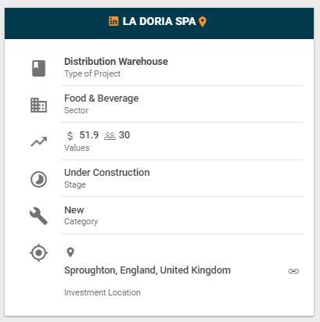Click the crosshair target icon for Investment Location
This screenshot has height=322, width=320.
coord(38,252)
